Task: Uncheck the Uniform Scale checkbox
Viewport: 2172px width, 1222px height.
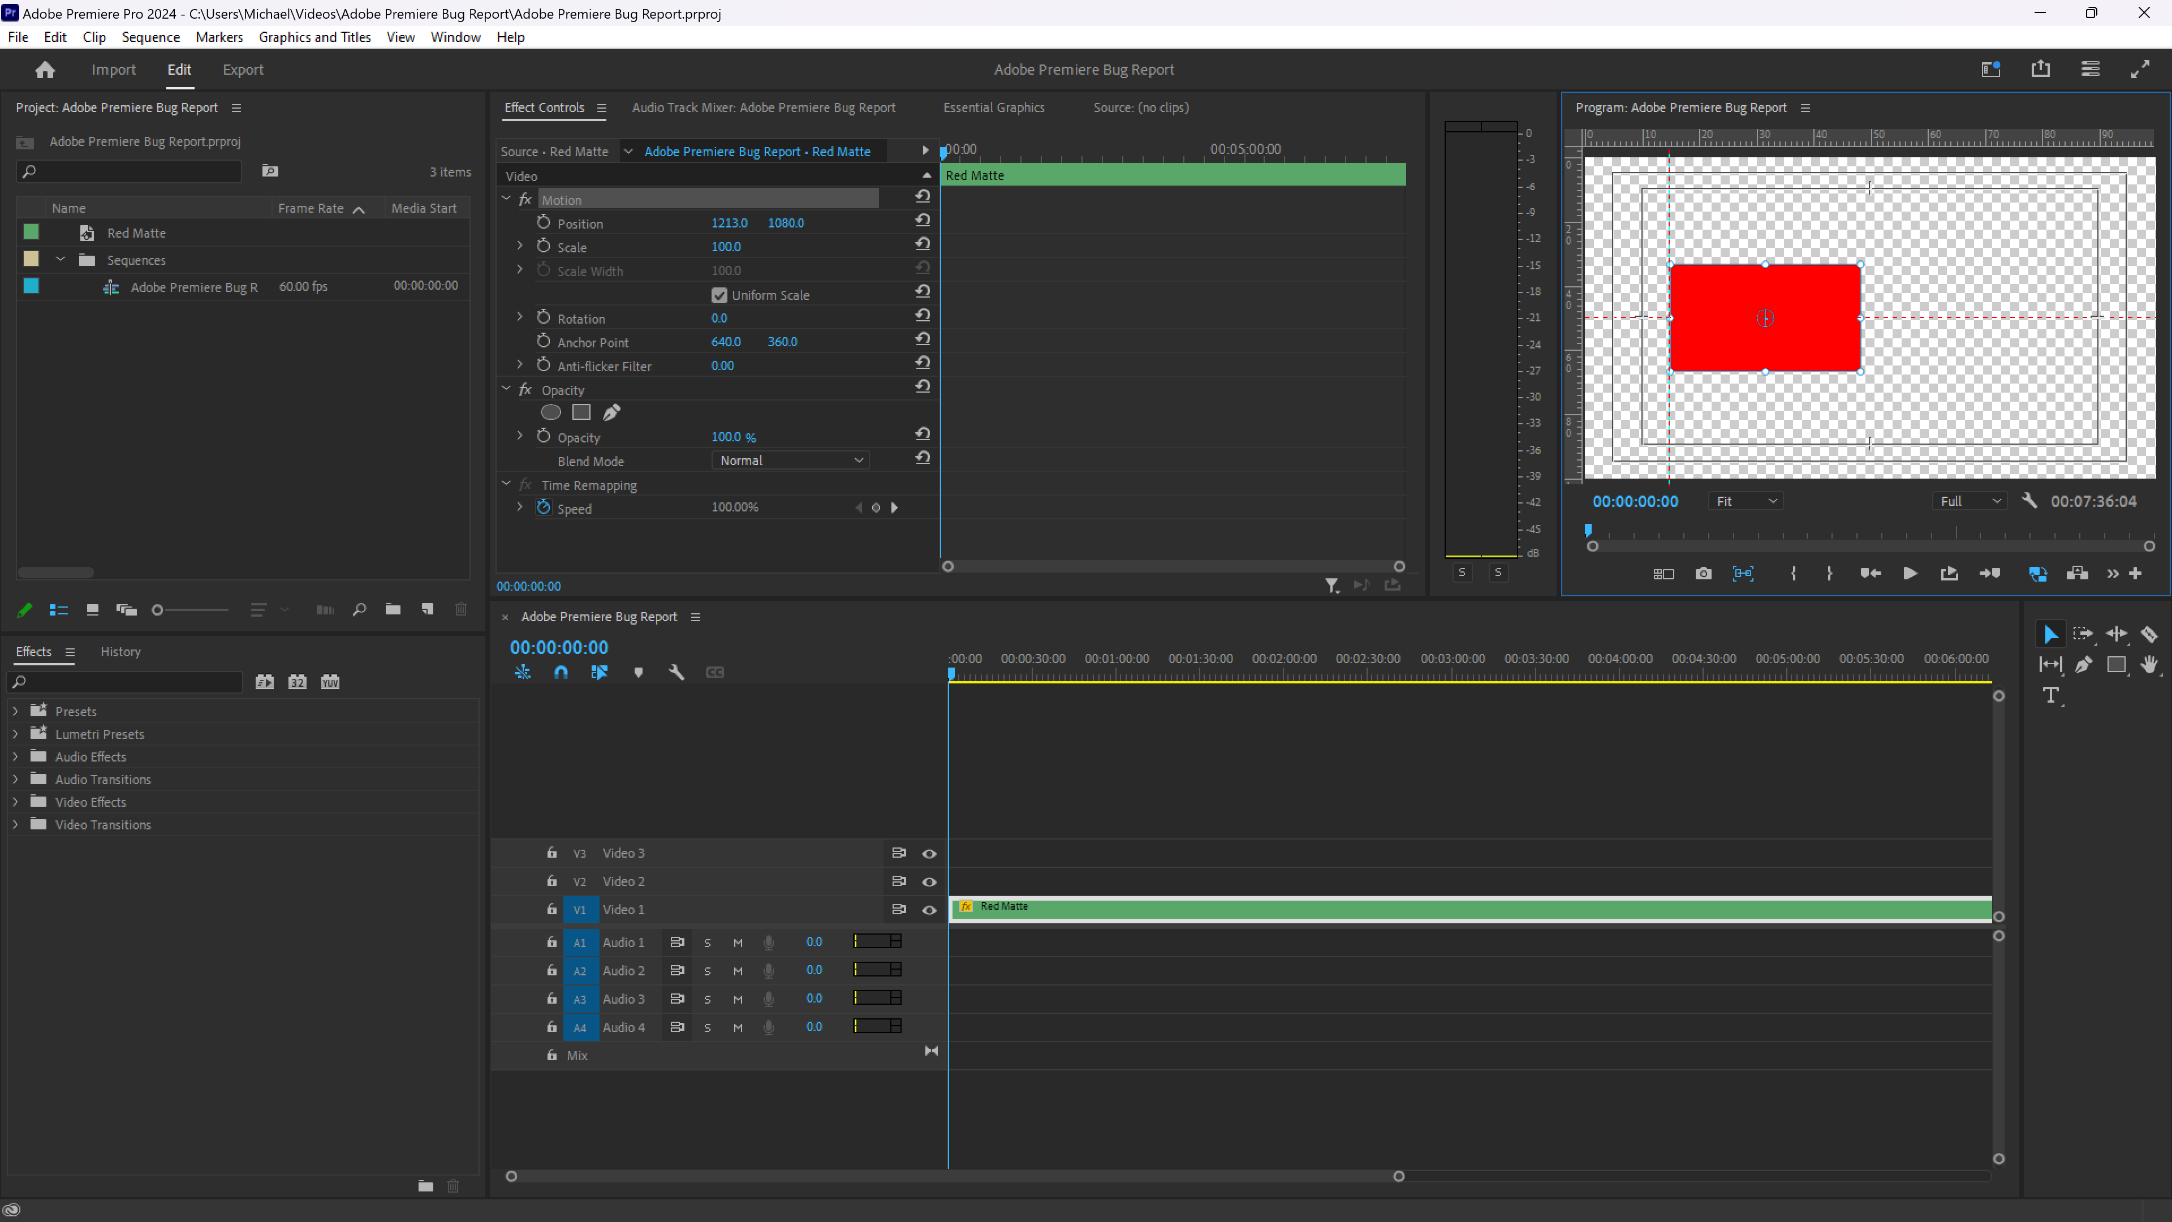Action: (718, 295)
